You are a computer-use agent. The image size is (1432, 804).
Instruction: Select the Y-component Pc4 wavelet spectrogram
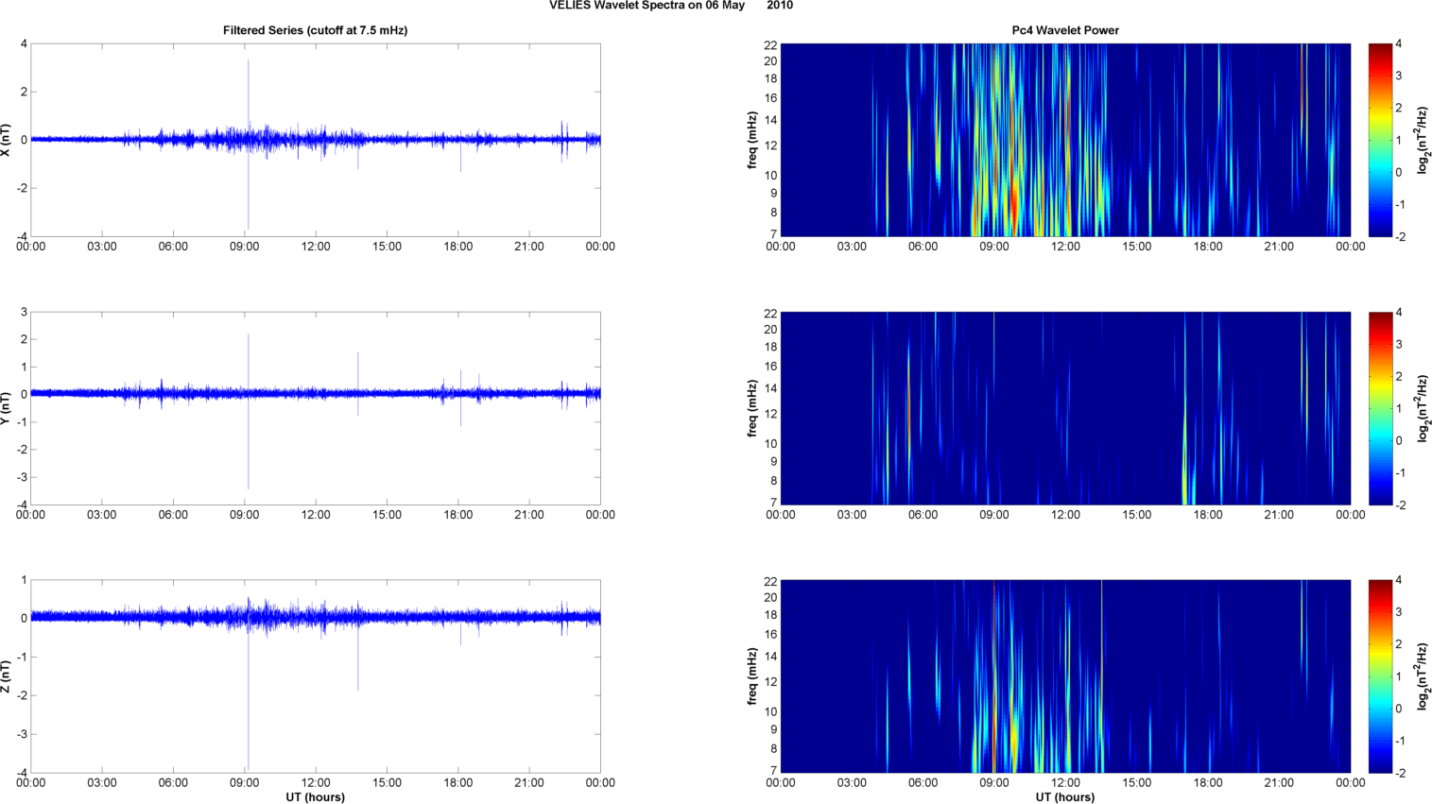pos(1065,408)
